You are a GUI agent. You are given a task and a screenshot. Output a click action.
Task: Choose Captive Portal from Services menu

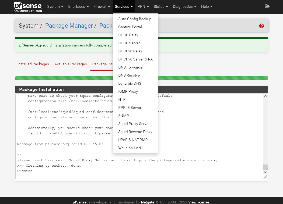130,27
